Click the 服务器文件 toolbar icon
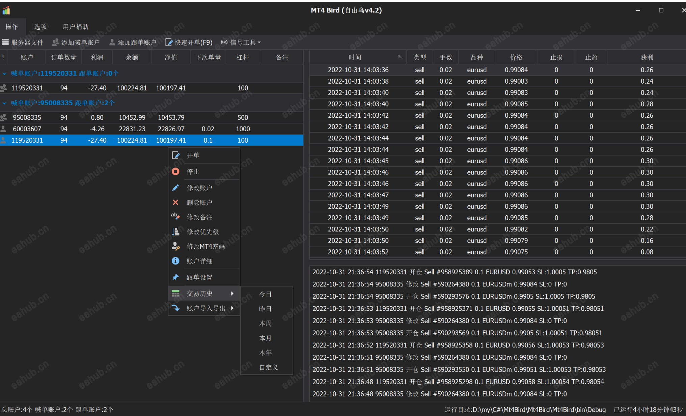The width and height of the screenshot is (686, 416). [x=5, y=42]
